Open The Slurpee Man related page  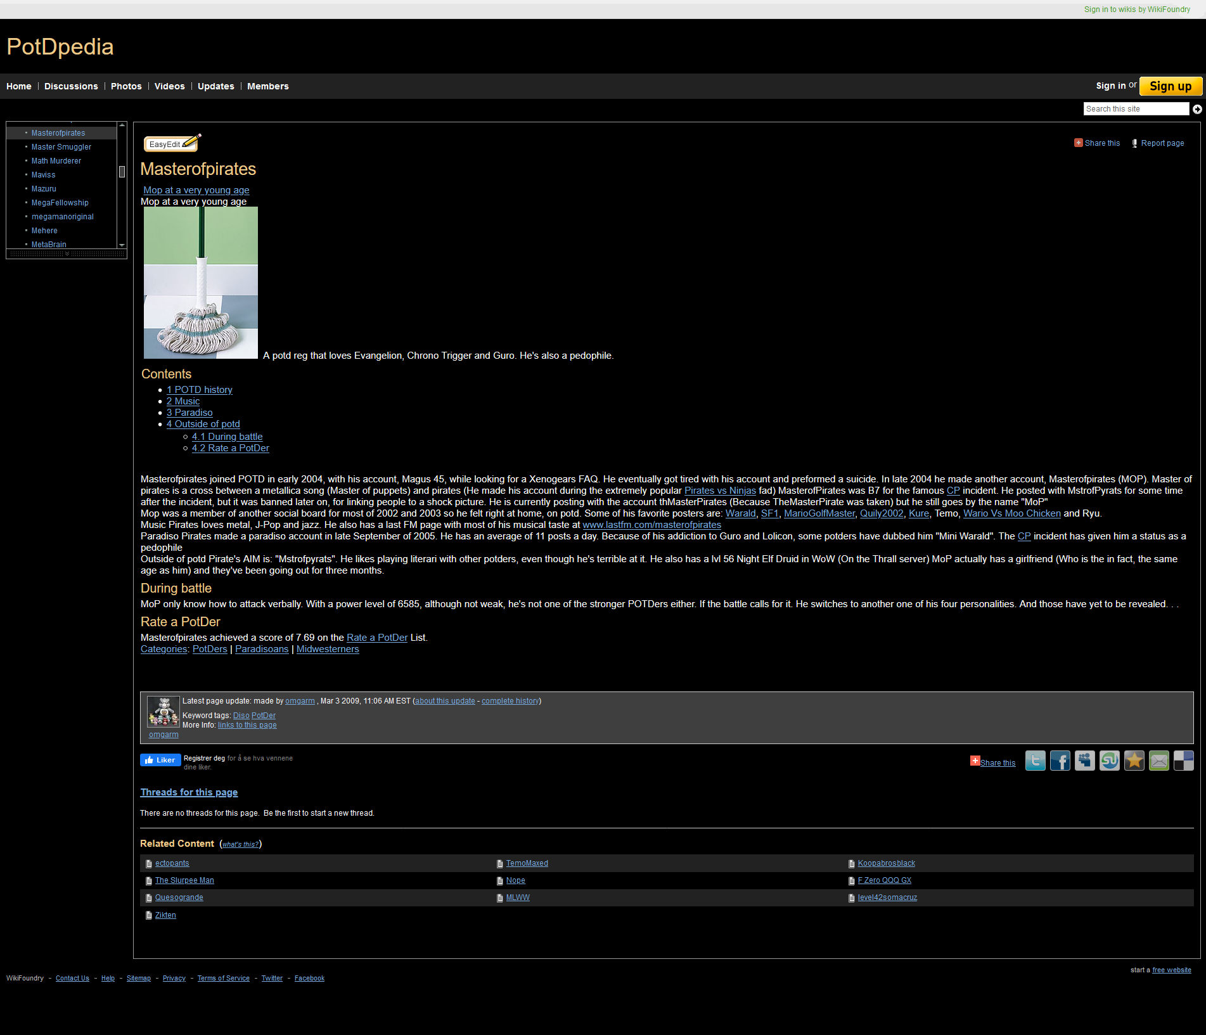[x=184, y=880]
